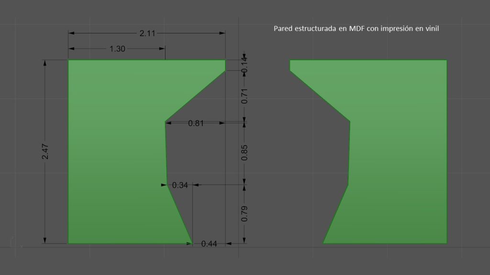
Task: Select the 0.14 vertical dimension label
Action: (x=245, y=65)
